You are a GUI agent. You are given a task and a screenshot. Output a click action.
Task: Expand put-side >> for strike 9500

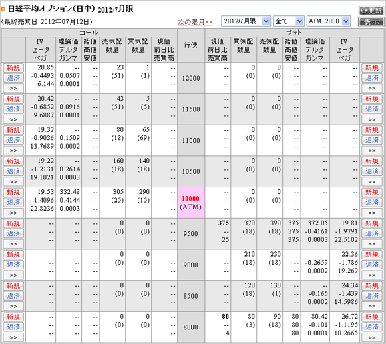372,244
